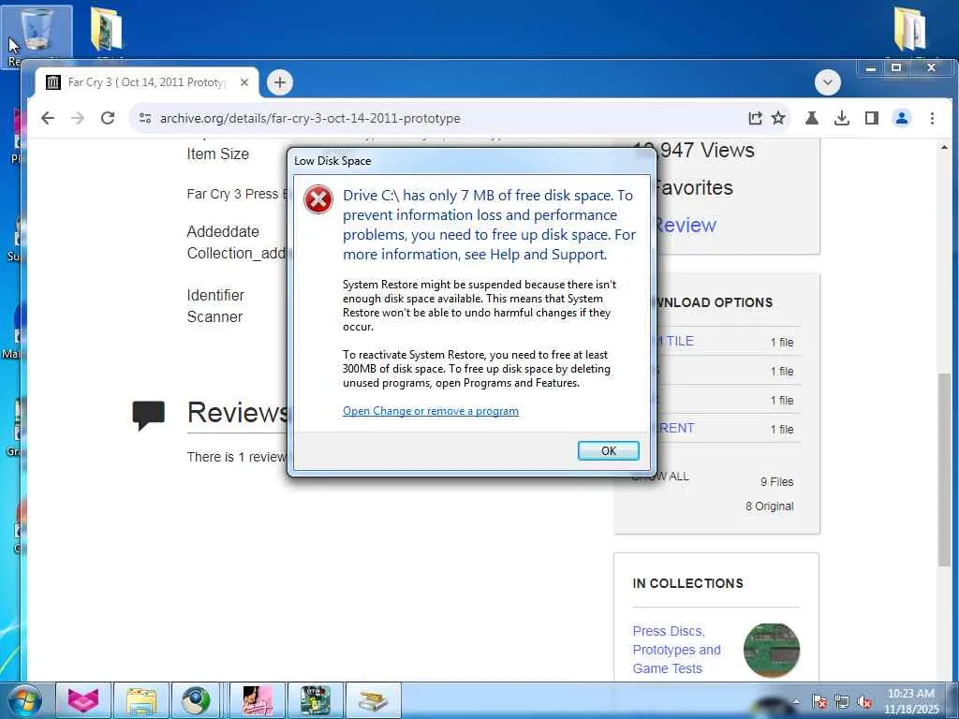
Task: Click the page vertical scrollbar thumb
Action: click(945, 469)
